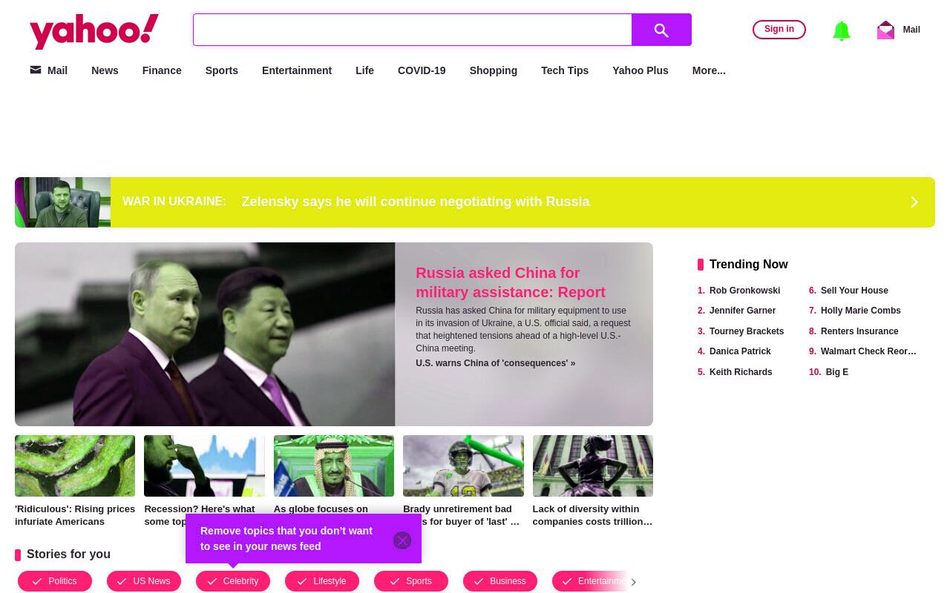Click the Zelensky thumbnail image
Viewport: 950px width, 593px height.
62,202
